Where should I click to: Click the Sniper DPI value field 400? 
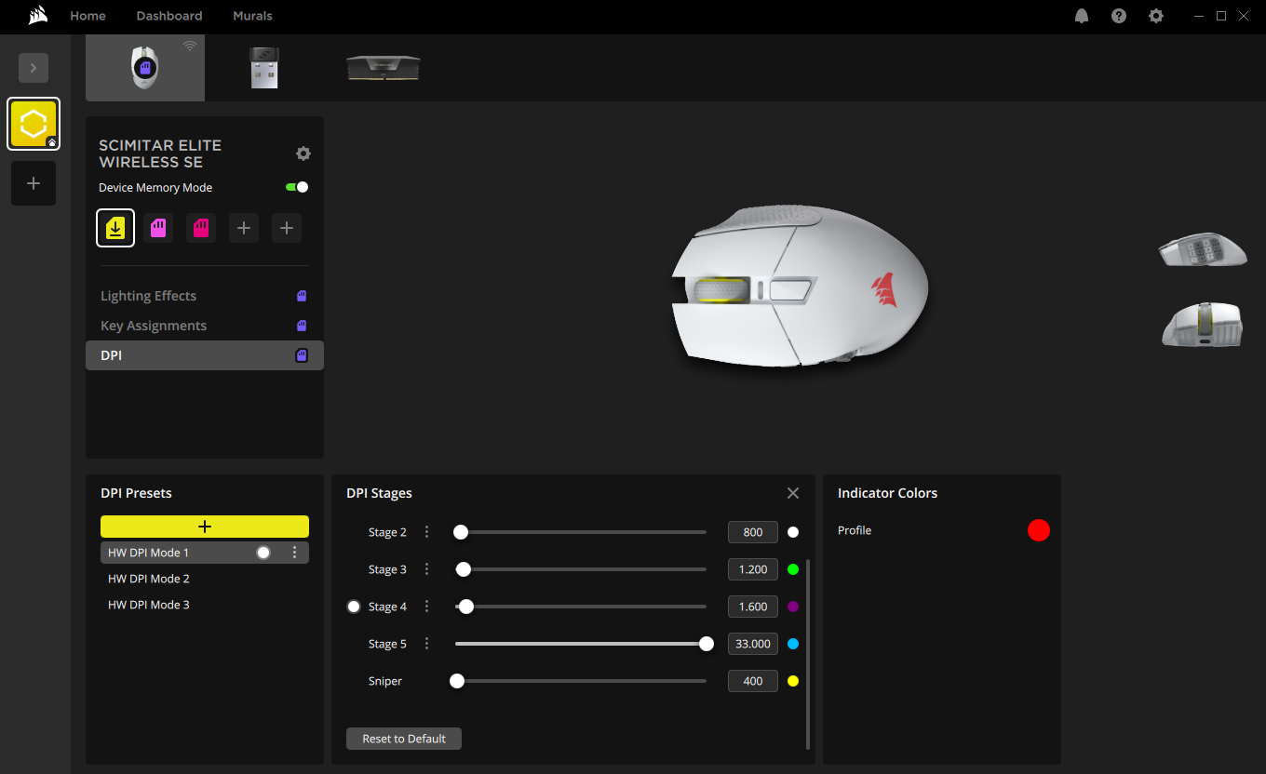tap(753, 681)
